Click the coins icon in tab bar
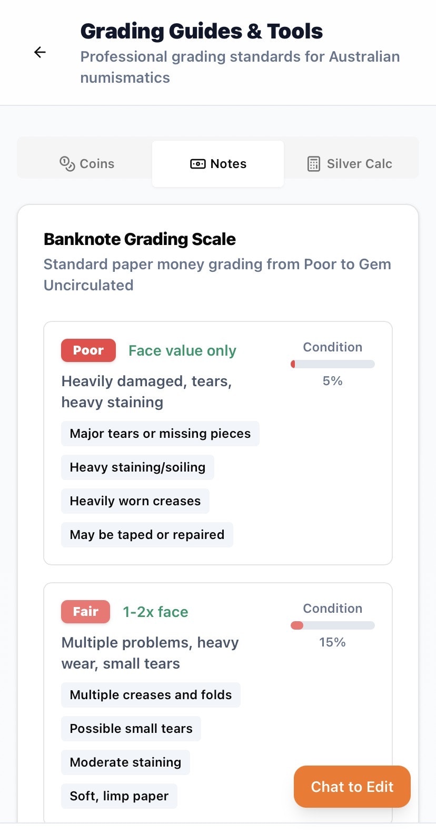This screenshot has height=833, width=436. (67, 164)
